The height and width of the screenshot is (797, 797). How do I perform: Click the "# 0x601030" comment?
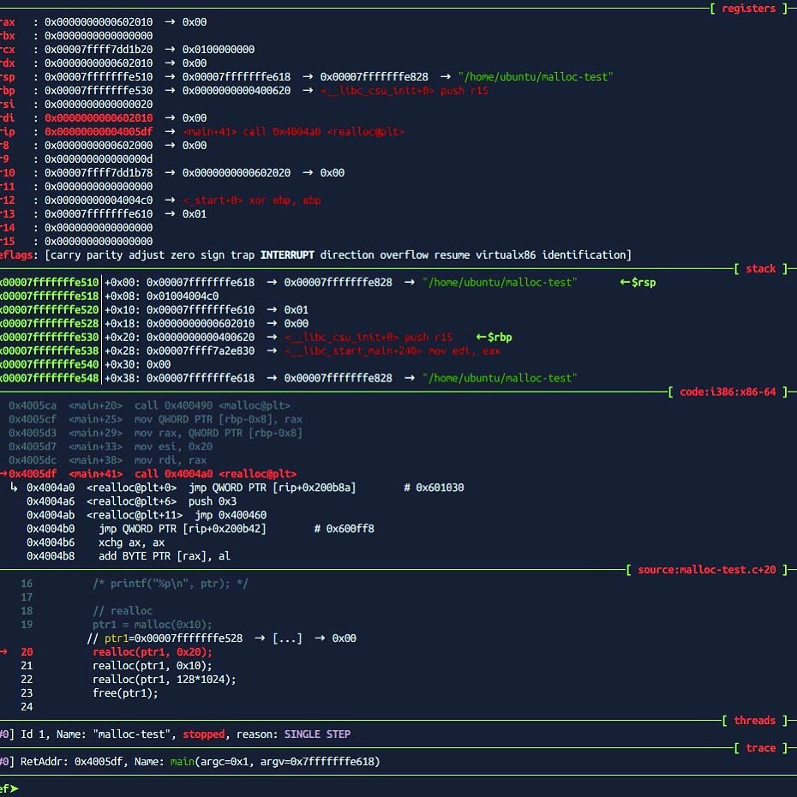tap(434, 488)
